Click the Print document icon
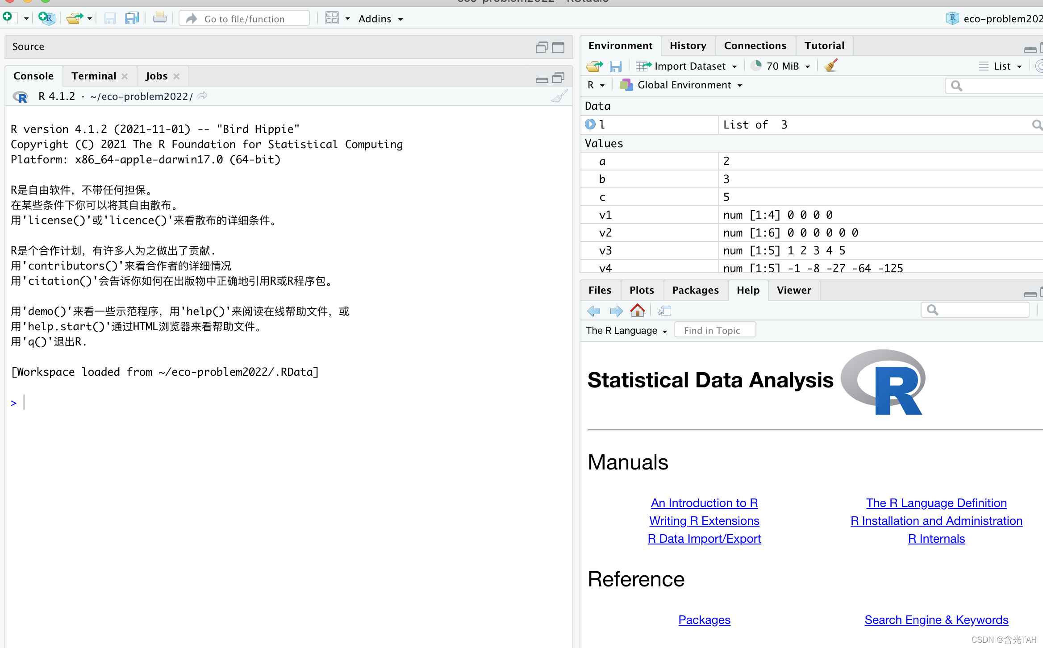 point(159,18)
